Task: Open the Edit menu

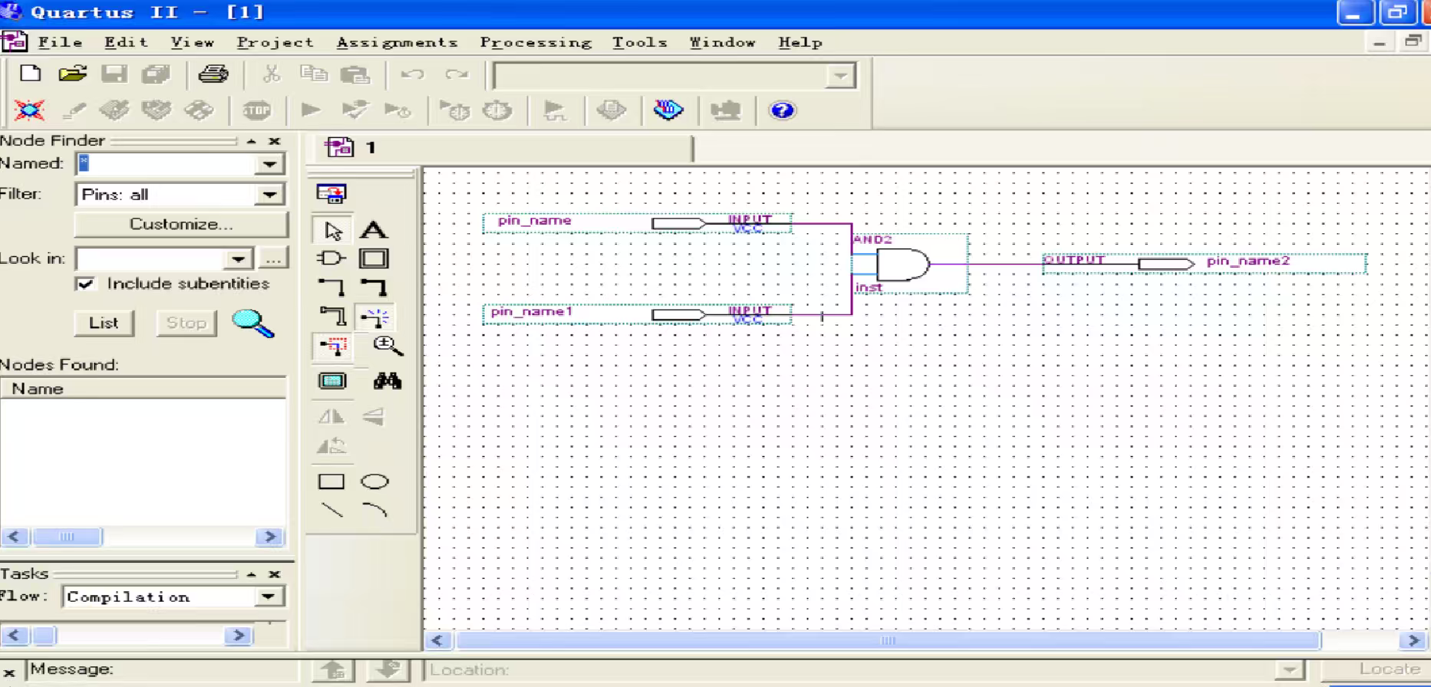Action: pyautogui.click(x=126, y=42)
